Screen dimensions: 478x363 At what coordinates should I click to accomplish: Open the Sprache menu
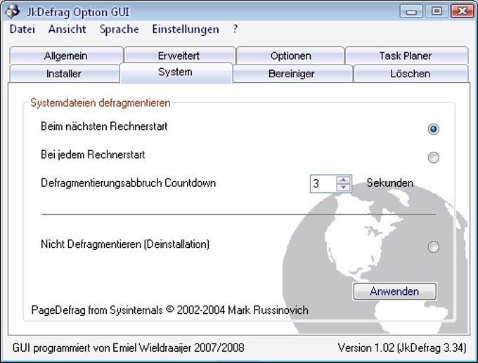click(x=119, y=29)
